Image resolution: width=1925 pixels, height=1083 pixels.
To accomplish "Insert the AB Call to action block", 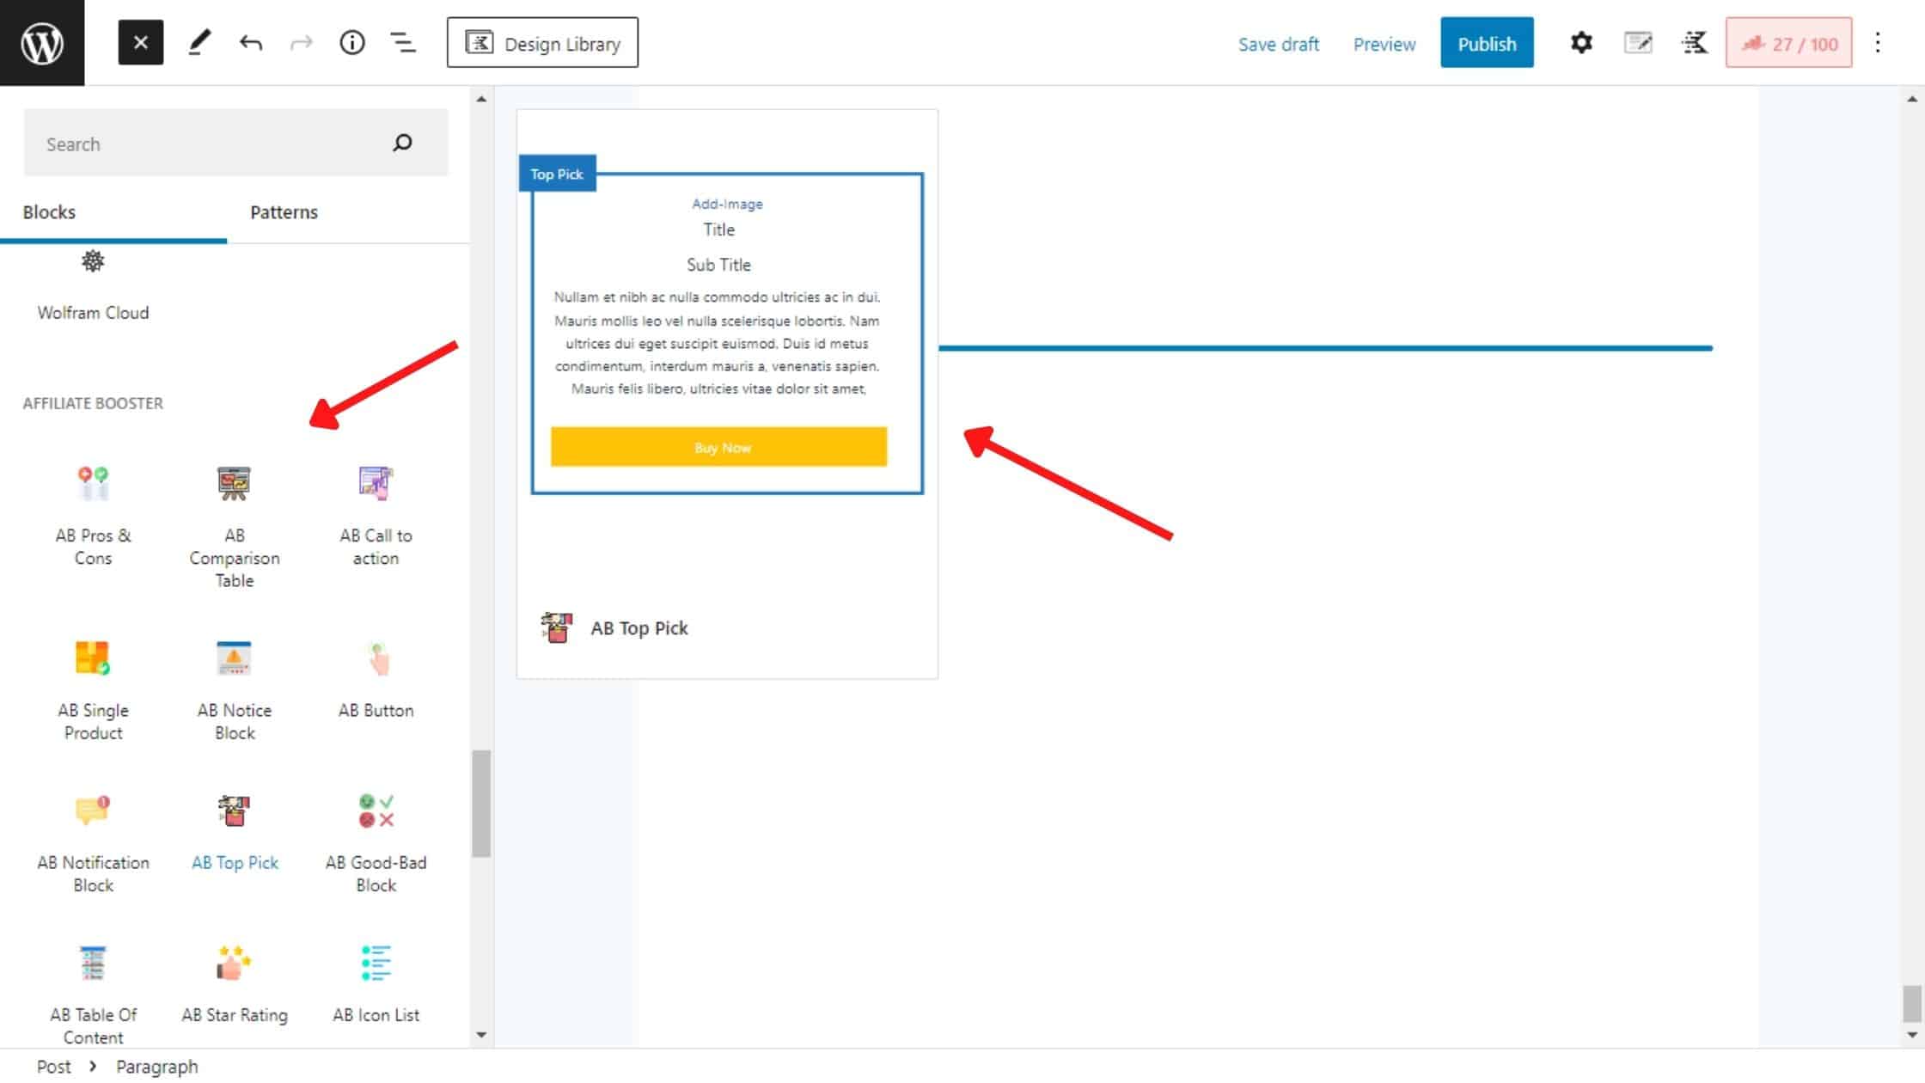I will click(x=376, y=513).
